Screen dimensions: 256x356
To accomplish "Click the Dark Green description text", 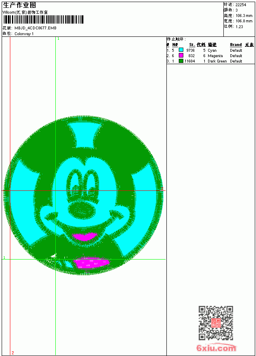I will click(x=217, y=61).
